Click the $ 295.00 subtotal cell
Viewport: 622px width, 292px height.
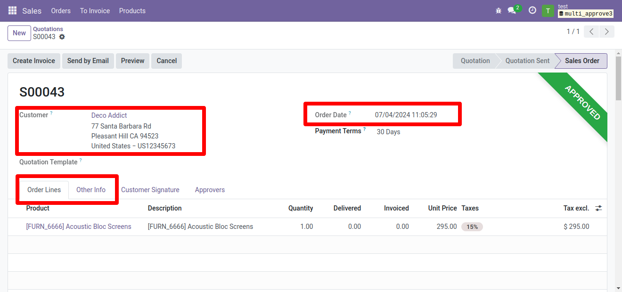(x=576, y=227)
